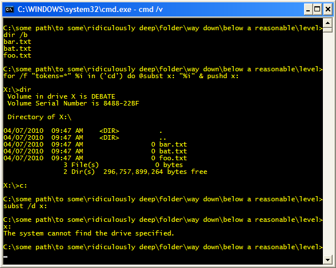Select 'bar.txt' in the dir /b output

click(17, 42)
